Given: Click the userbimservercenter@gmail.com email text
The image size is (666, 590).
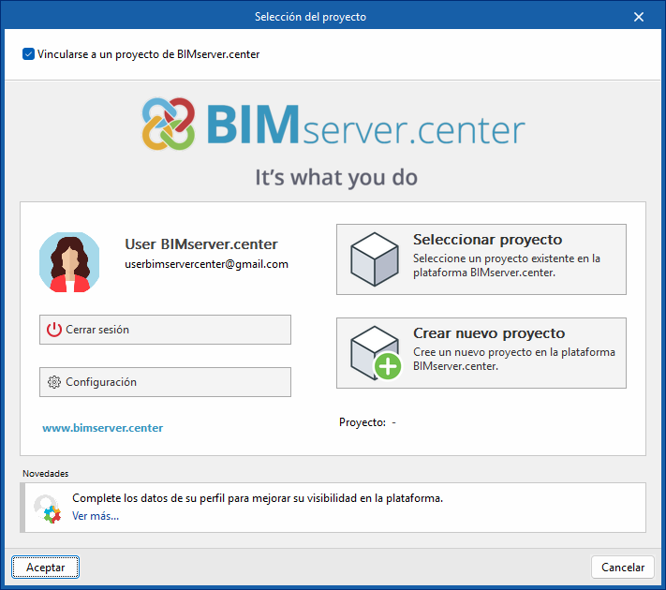Looking at the screenshot, I should point(206,264).
